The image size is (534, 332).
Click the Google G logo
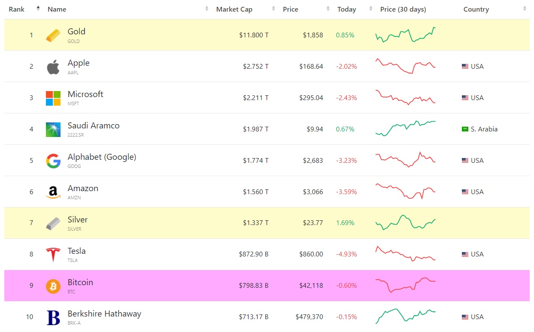point(53,161)
